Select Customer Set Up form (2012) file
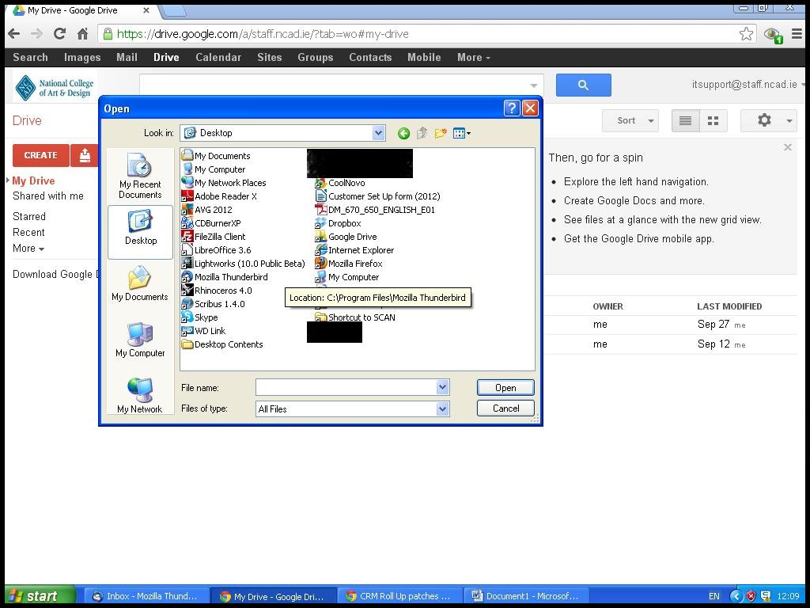 click(x=377, y=196)
